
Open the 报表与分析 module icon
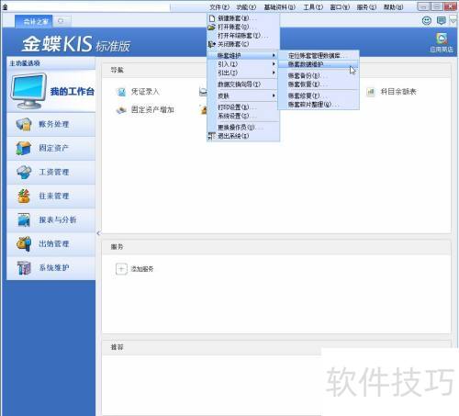tap(24, 219)
